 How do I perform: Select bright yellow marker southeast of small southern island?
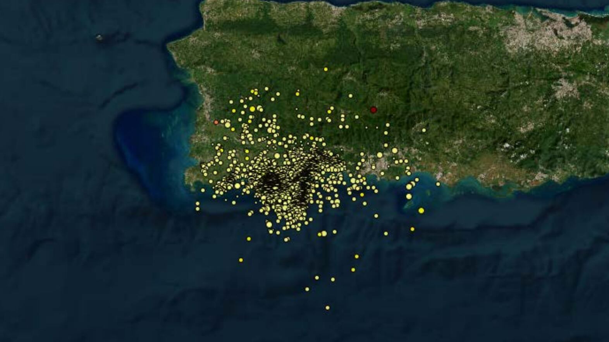421,210
